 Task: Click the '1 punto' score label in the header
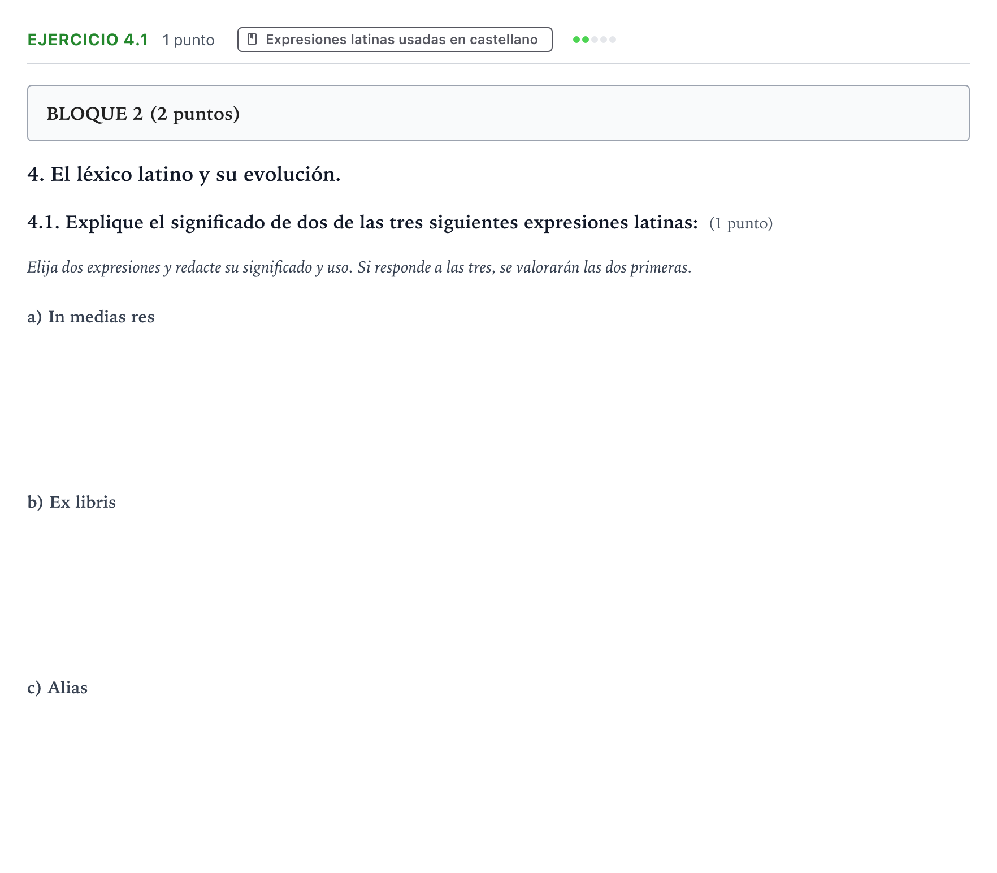[189, 40]
